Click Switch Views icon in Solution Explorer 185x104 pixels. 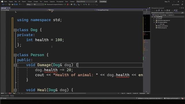tap(159, 10)
